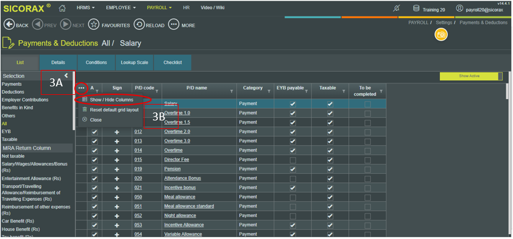Image resolution: width=513 pixels, height=239 pixels.
Task: Click the PREV record arrow
Action: click(37, 25)
